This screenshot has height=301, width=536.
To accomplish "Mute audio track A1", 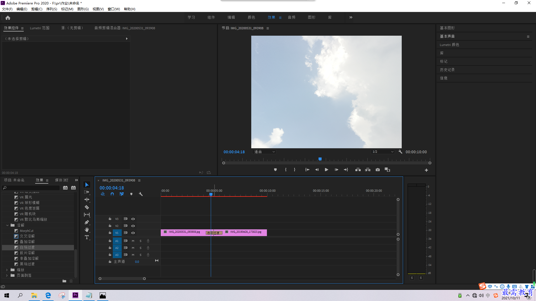I will pyautogui.click(x=133, y=241).
